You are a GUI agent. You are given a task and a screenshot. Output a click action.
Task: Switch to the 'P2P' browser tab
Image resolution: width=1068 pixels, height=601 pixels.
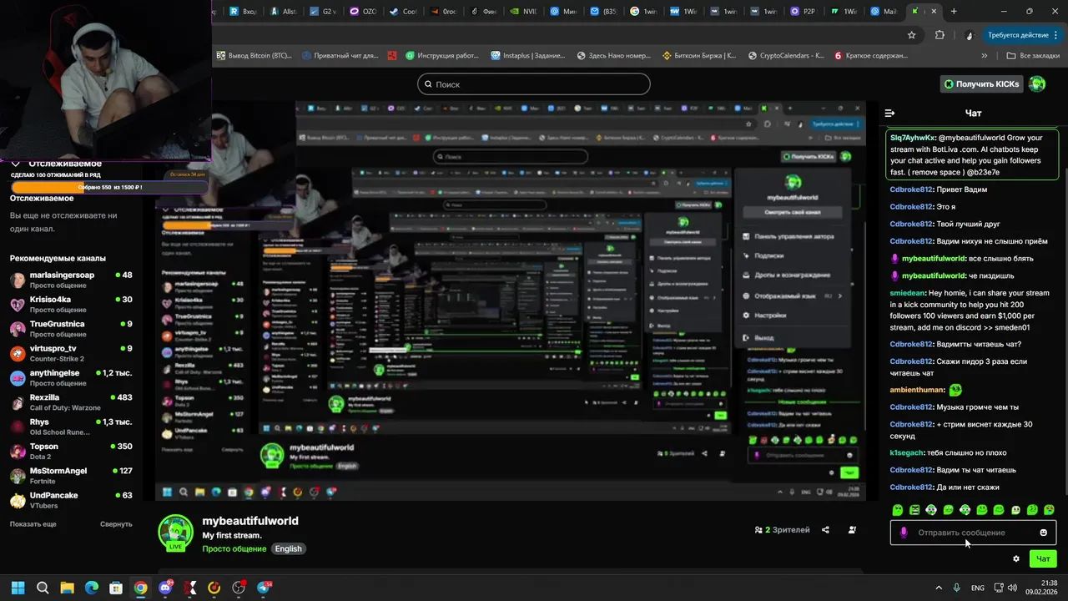tap(802, 12)
